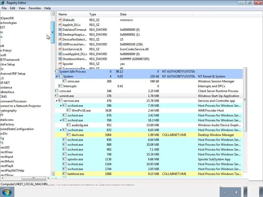The height and width of the screenshot is (197, 263).
Task: Click the spoolsv.exe process icon
Action: (x=64, y=159)
